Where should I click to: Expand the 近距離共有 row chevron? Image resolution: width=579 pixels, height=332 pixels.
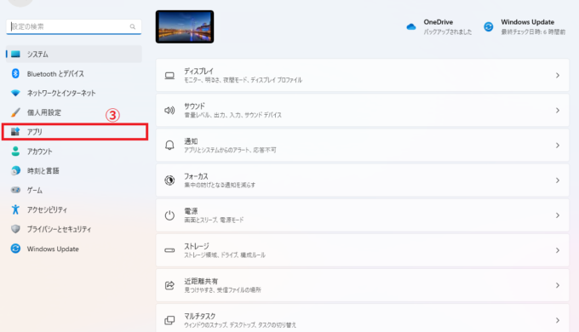click(558, 285)
